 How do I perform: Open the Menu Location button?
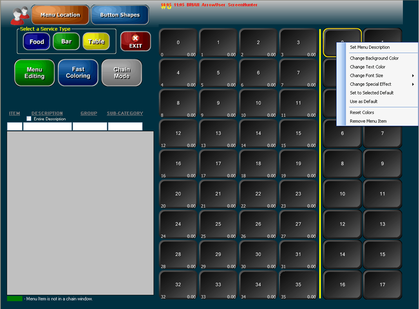pyautogui.click(x=60, y=15)
